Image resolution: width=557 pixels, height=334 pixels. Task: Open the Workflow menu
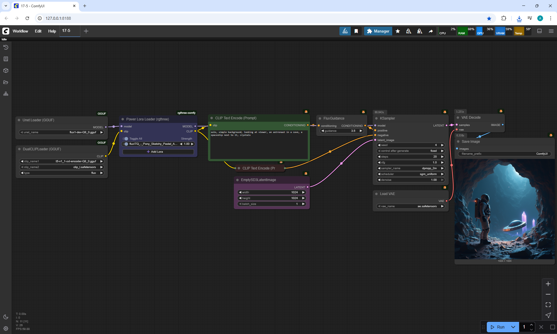pyautogui.click(x=20, y=31)
